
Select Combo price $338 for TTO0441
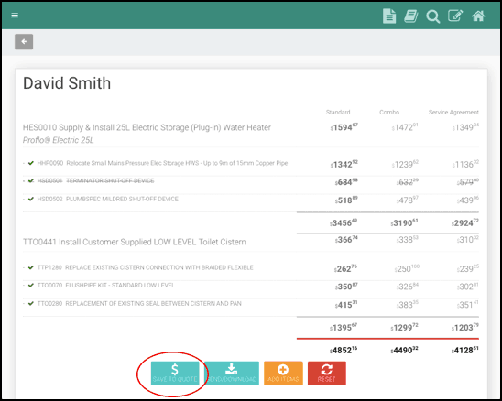pyautogui.click(x=408, y=239)
